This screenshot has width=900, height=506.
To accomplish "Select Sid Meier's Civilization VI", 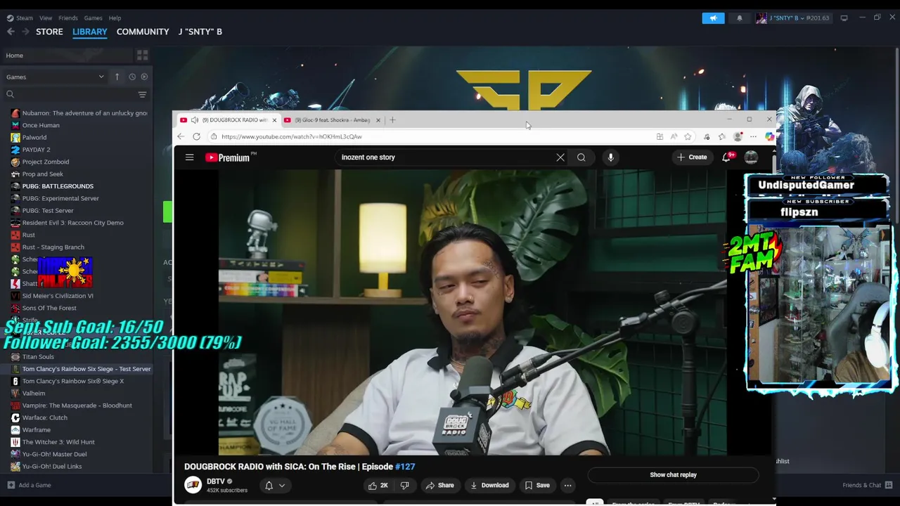I will pyautogui.click(x=58, y=296).
